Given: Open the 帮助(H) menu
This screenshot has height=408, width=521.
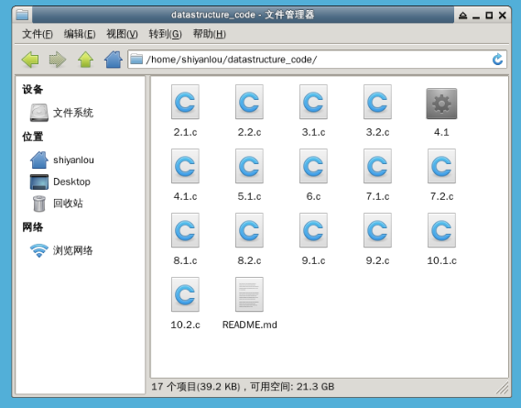Looking at the screenshot, I should tap(210, 34).
